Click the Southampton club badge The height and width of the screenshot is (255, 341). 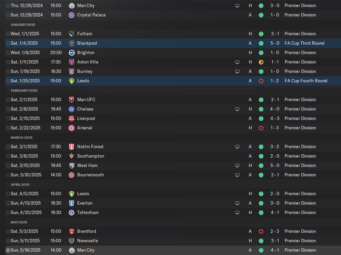(71, 156)
